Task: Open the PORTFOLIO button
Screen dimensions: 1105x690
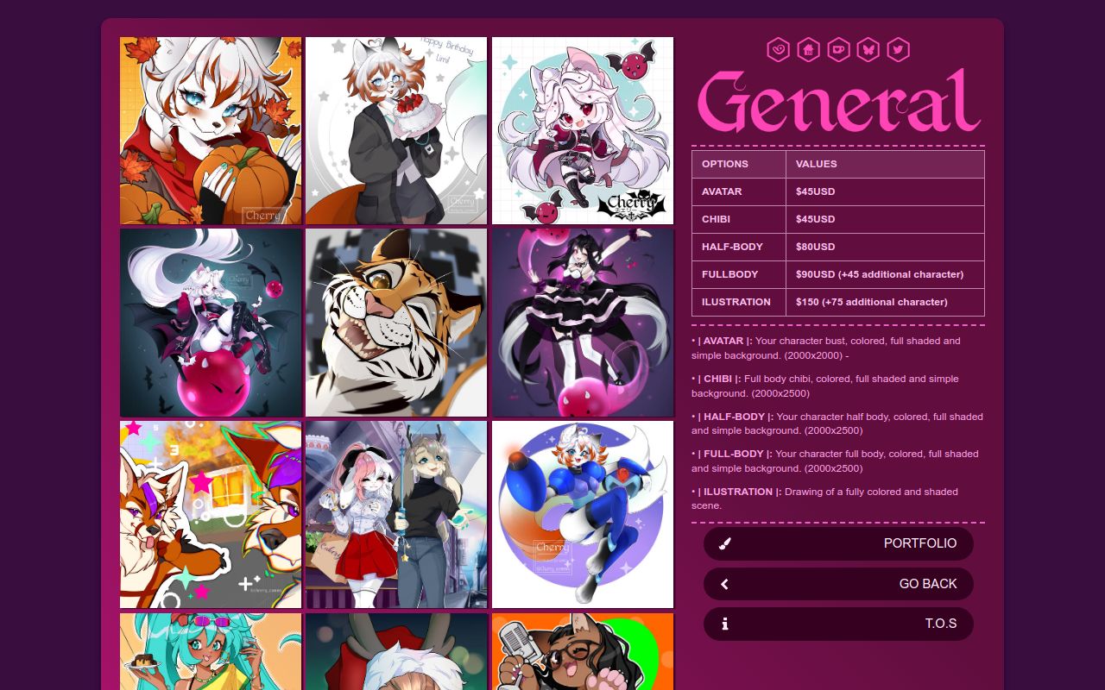Action: pos(838,543)
